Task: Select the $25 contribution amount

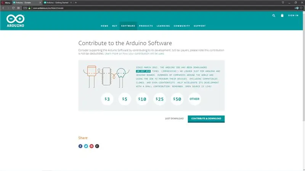Action: [159, 99]
